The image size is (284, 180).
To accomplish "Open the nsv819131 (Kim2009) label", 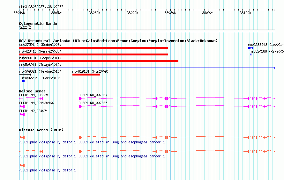I will click(x=90, y=71).
